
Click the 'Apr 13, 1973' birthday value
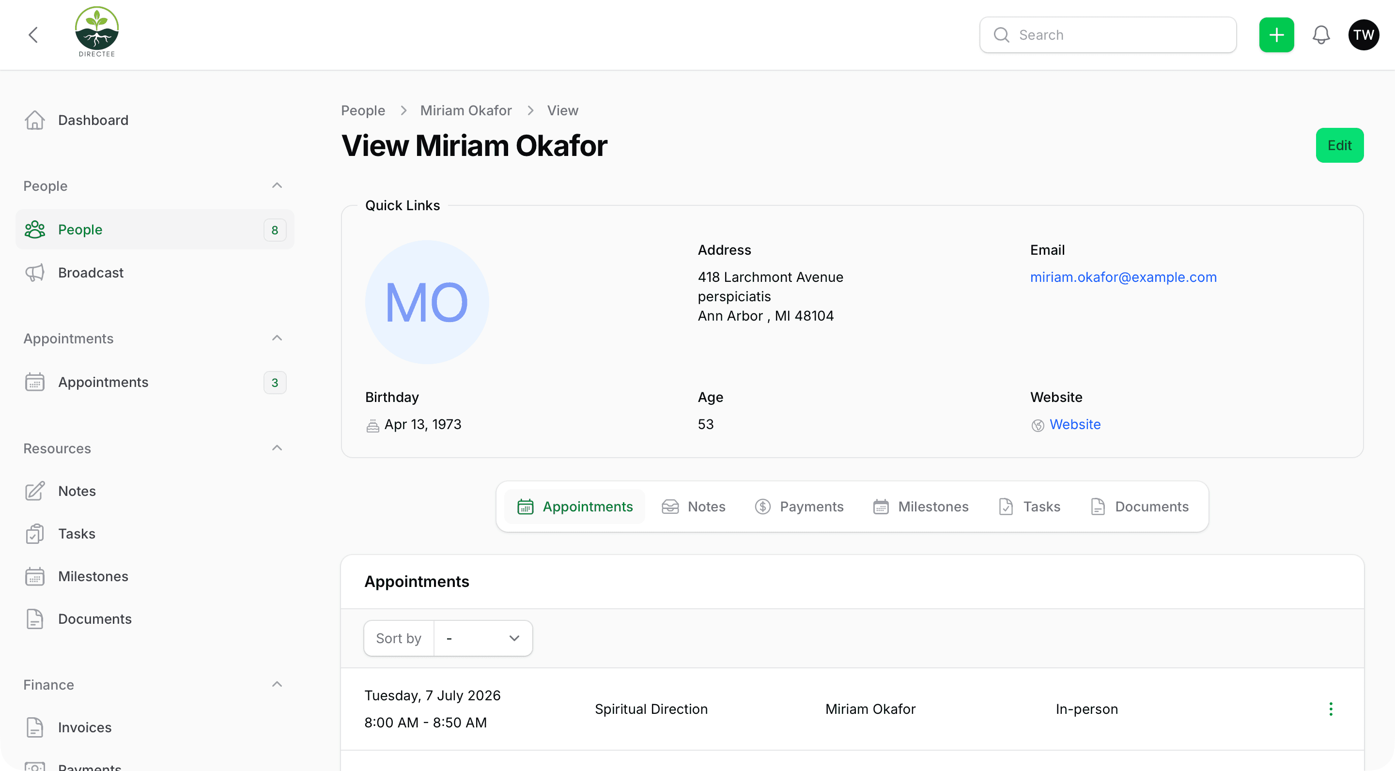coord(423,424)
